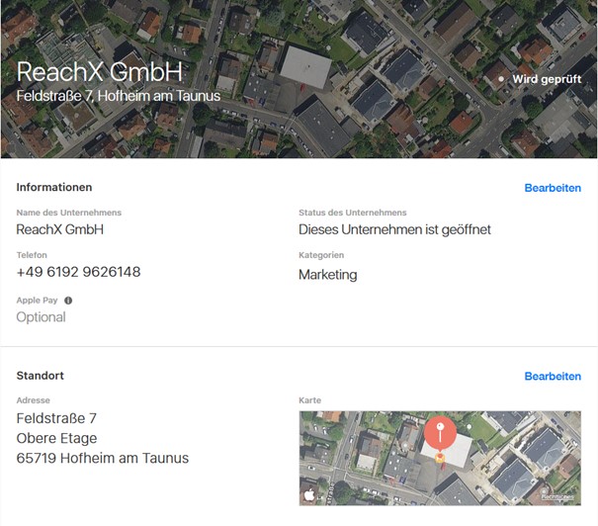Click the 'Marketing' category value
This screenshot has width=598, height=526.
point(328,275)
